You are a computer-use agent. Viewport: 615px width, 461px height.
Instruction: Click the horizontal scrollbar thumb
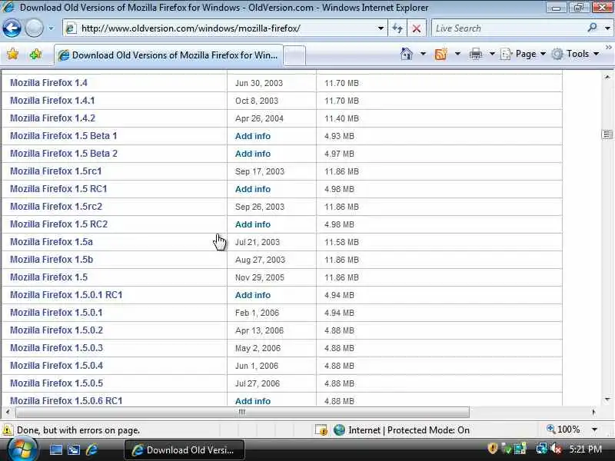point(242,412)
